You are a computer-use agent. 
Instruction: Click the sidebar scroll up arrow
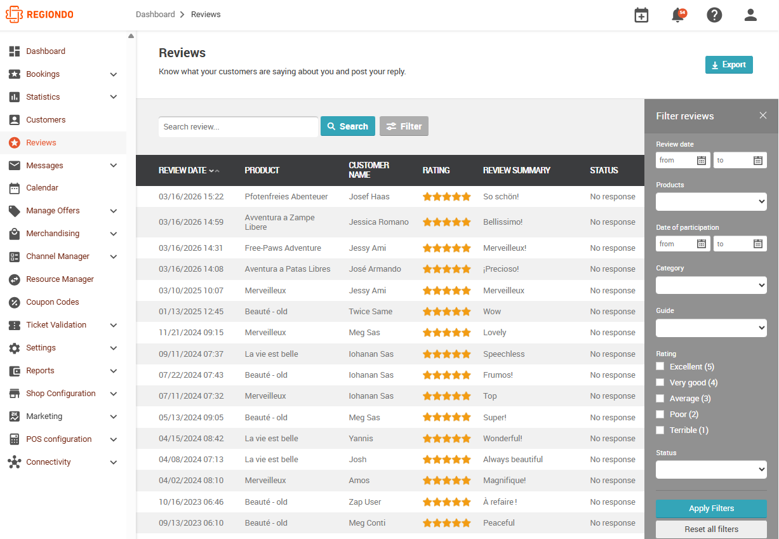point(131,36)
